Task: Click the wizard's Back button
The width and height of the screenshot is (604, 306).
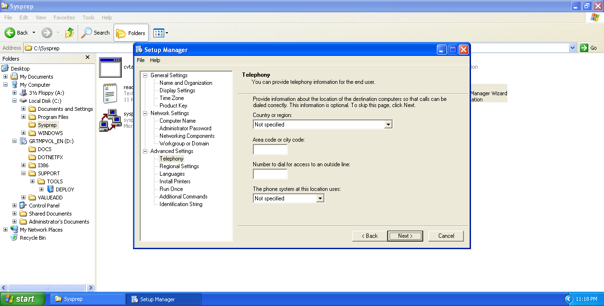Action: (x=370, y=236)
